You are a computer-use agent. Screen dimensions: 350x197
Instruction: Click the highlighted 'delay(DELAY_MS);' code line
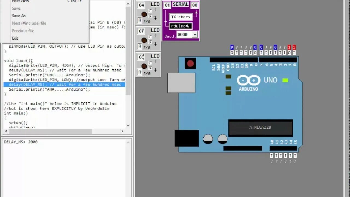(64, 85)
